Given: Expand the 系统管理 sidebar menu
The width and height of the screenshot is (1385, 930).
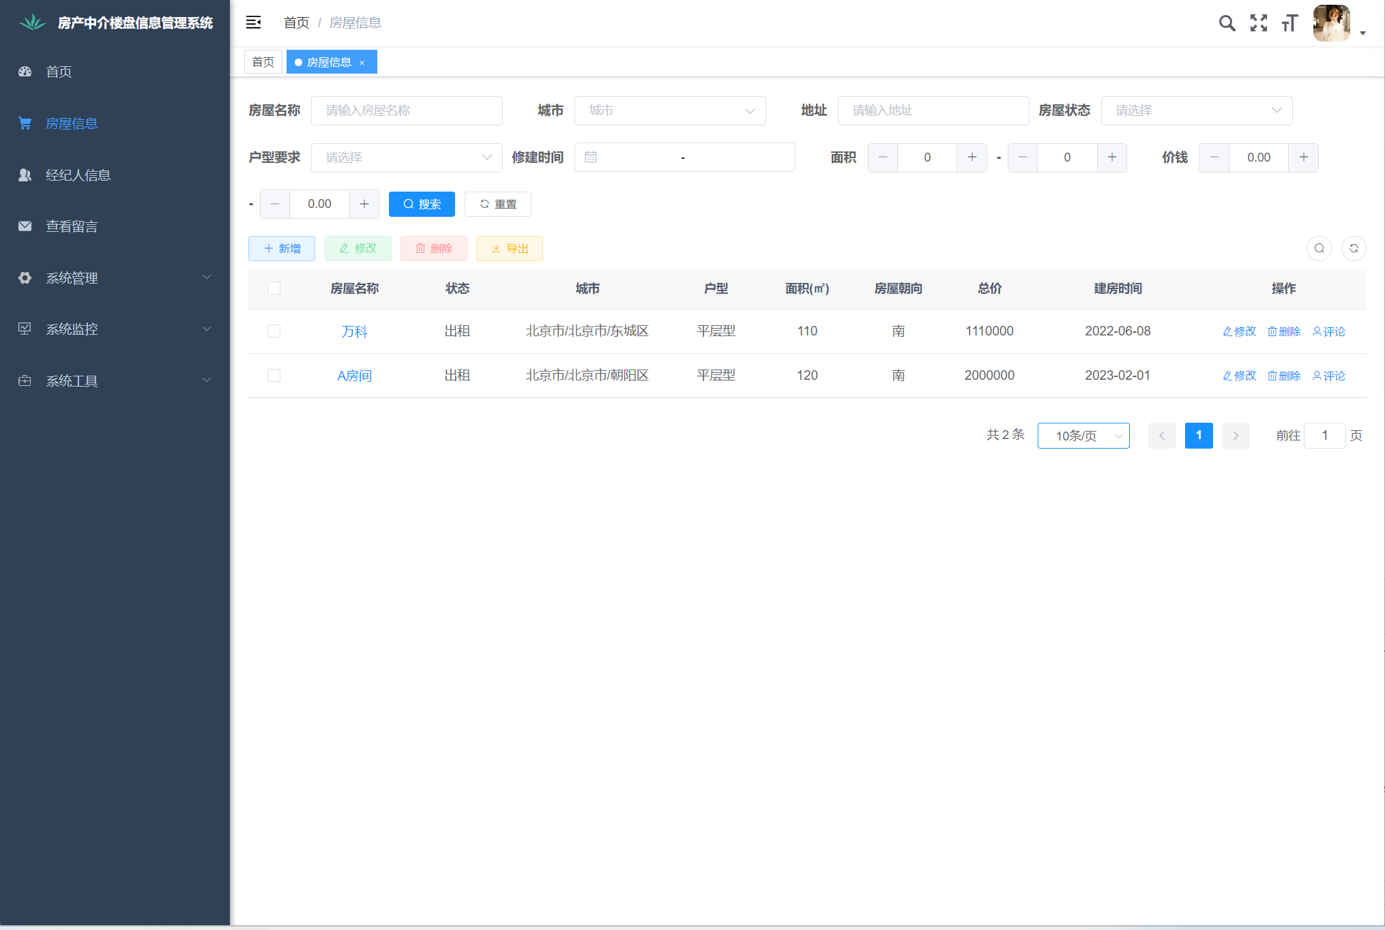Looking at the screenshot, I should 115,277.
